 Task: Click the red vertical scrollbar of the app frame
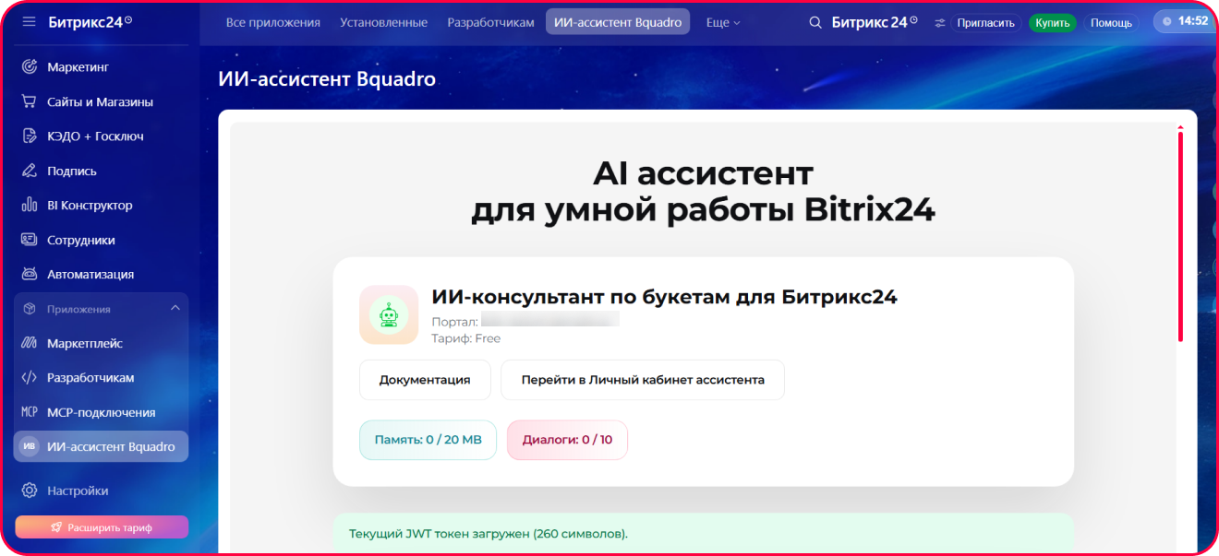pos(1180,237)
